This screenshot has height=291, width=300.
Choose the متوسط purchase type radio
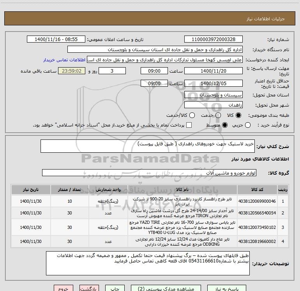[x=225, y=125]
